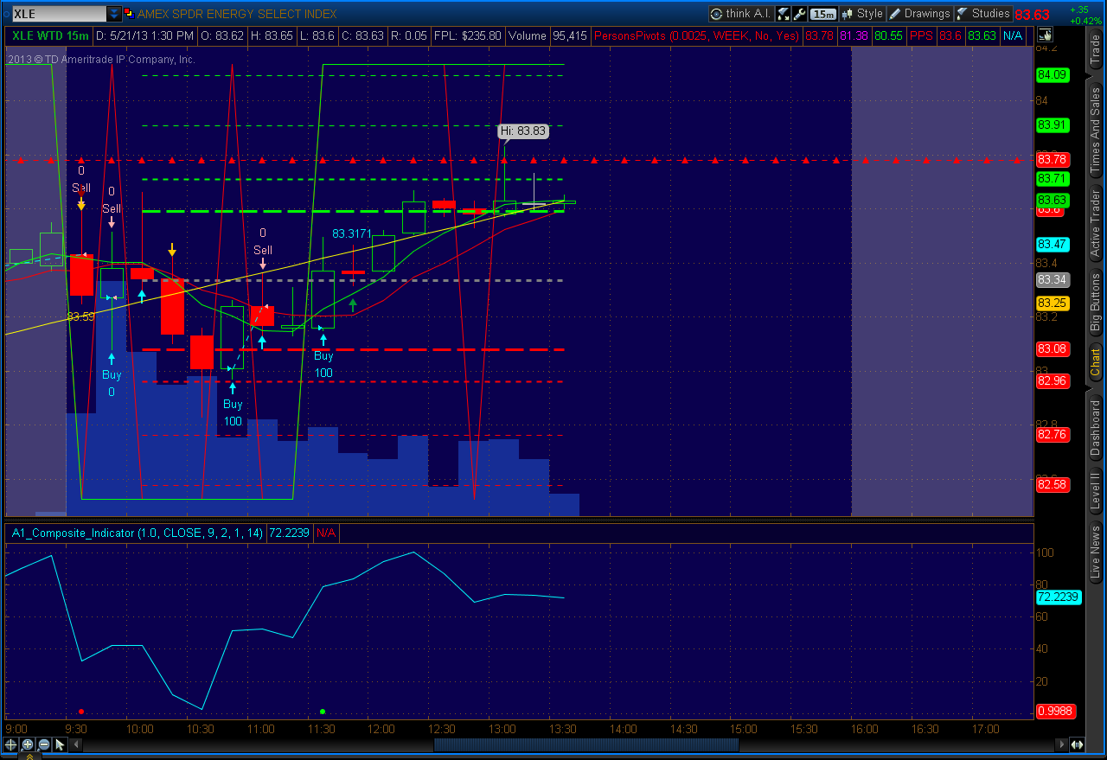
Task: Click the XLE symbol input field
Action: coord(59,14)
